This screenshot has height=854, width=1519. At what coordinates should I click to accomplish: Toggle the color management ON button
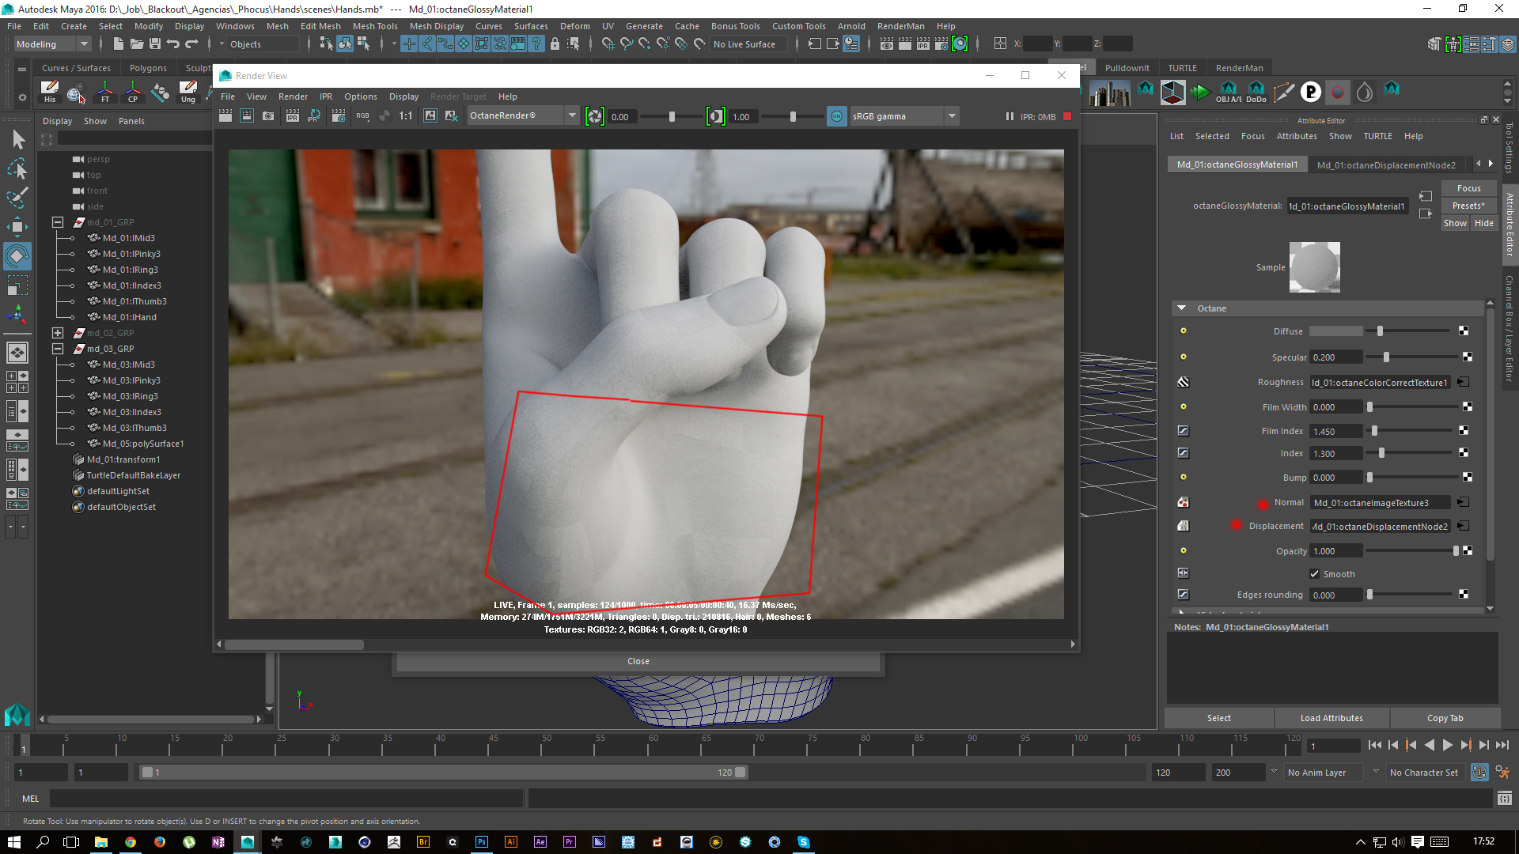(837, 116)
